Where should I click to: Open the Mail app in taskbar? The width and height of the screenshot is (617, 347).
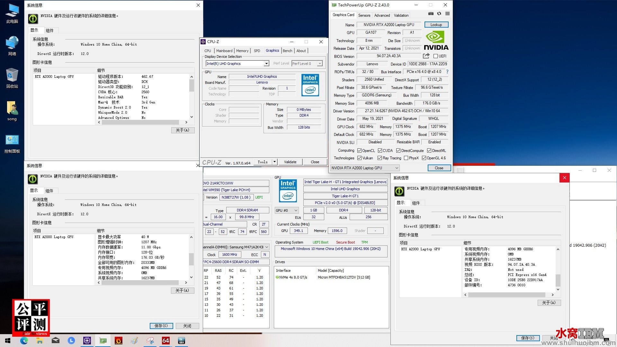55,341
